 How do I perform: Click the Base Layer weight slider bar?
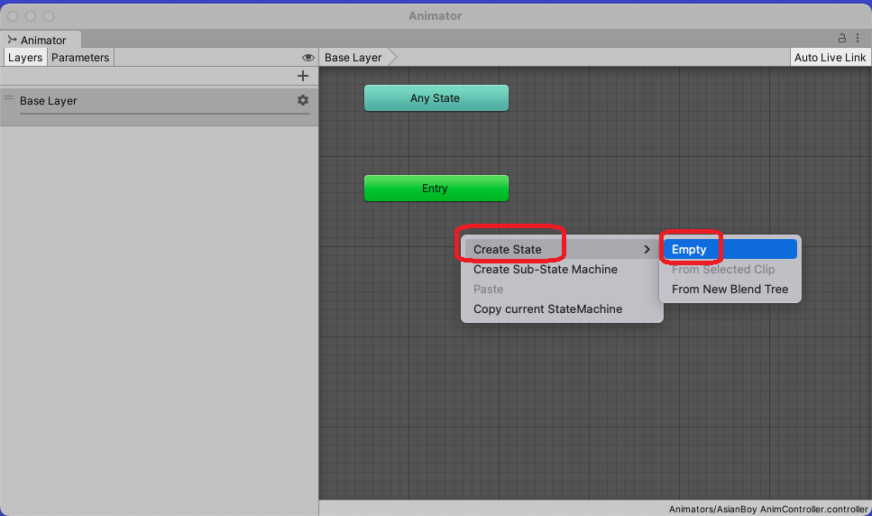click(164, 114)
